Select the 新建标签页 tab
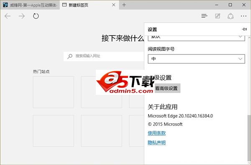 (90, 5)
